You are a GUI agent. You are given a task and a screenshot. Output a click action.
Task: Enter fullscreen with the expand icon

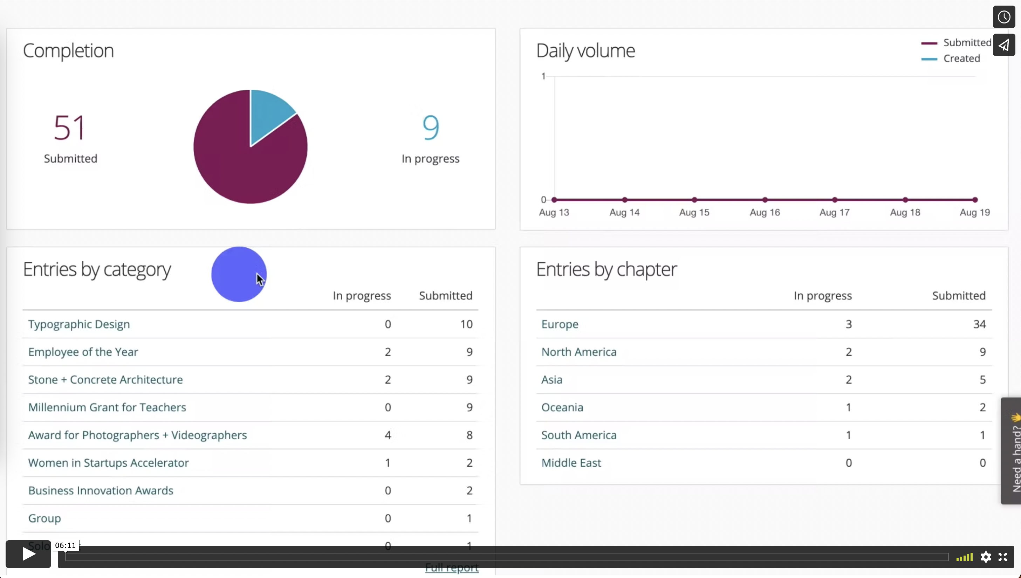[1003, 557]
